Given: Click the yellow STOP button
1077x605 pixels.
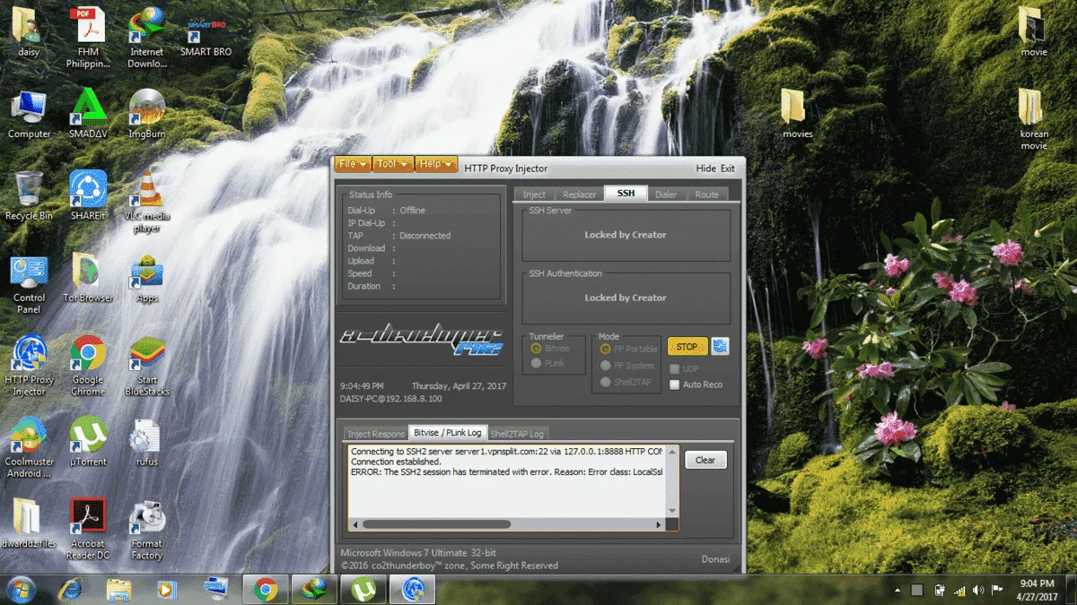Looking at the screenshot, I should 687,347.
